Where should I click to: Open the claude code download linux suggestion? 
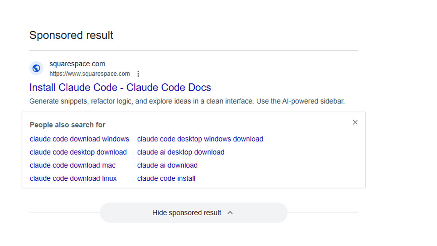point(73,178)
